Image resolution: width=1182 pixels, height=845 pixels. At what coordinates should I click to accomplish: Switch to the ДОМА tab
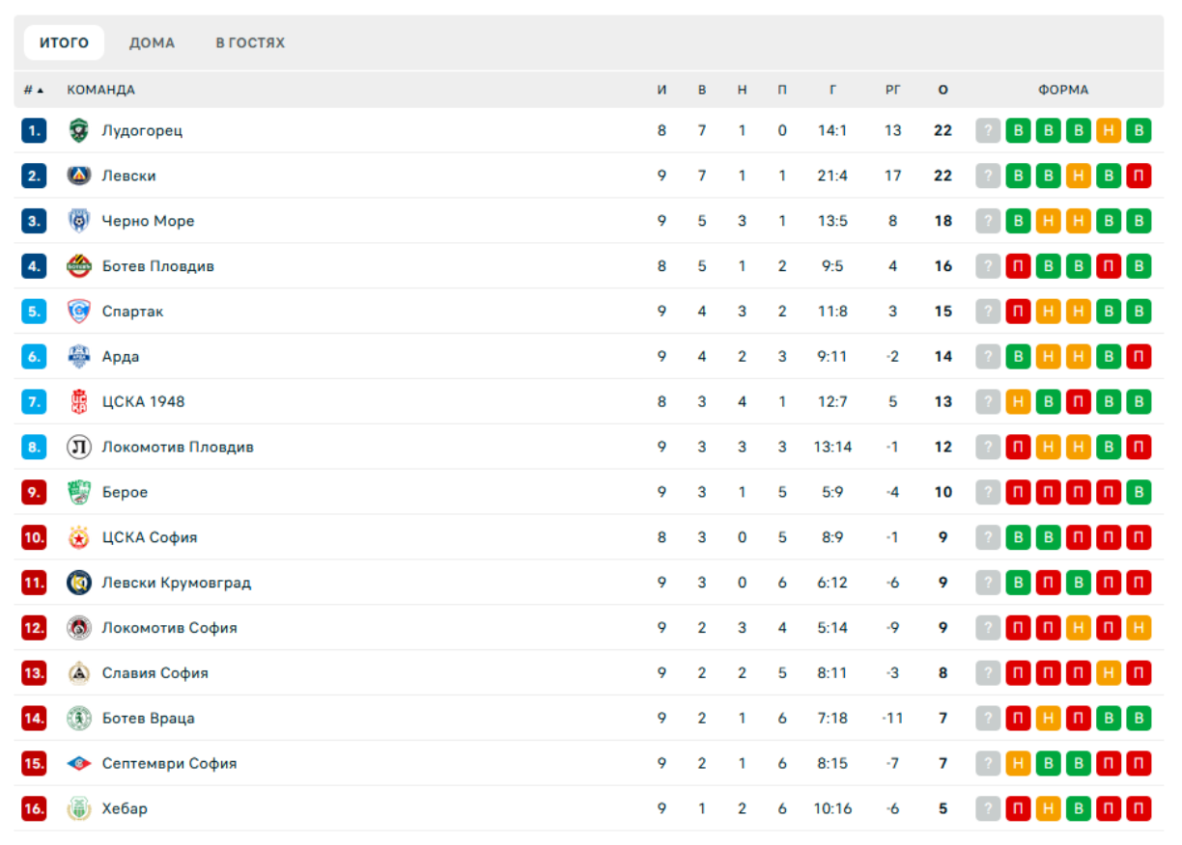152,42
